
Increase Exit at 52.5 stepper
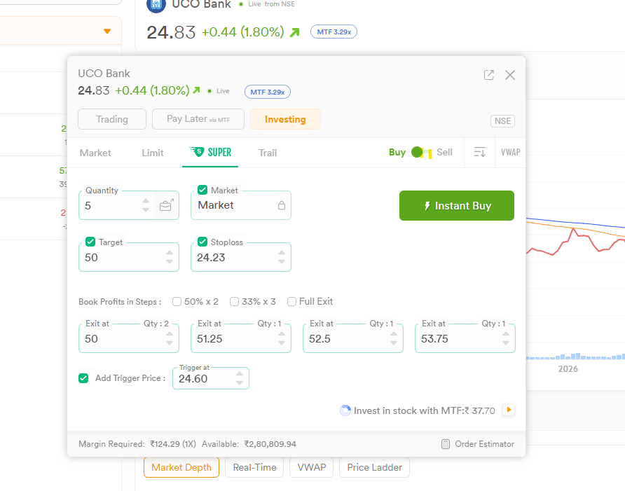pos(393,334)
